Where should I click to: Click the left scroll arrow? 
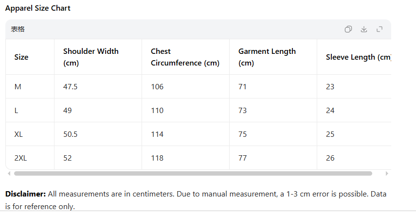pyautogui.click(x=9, y=173)
